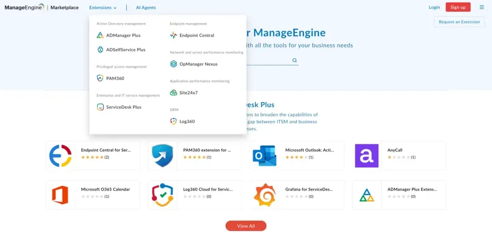Click the AnyCall purple logo
The width and height of the screenshot is (492, 233).
point(366,156)
